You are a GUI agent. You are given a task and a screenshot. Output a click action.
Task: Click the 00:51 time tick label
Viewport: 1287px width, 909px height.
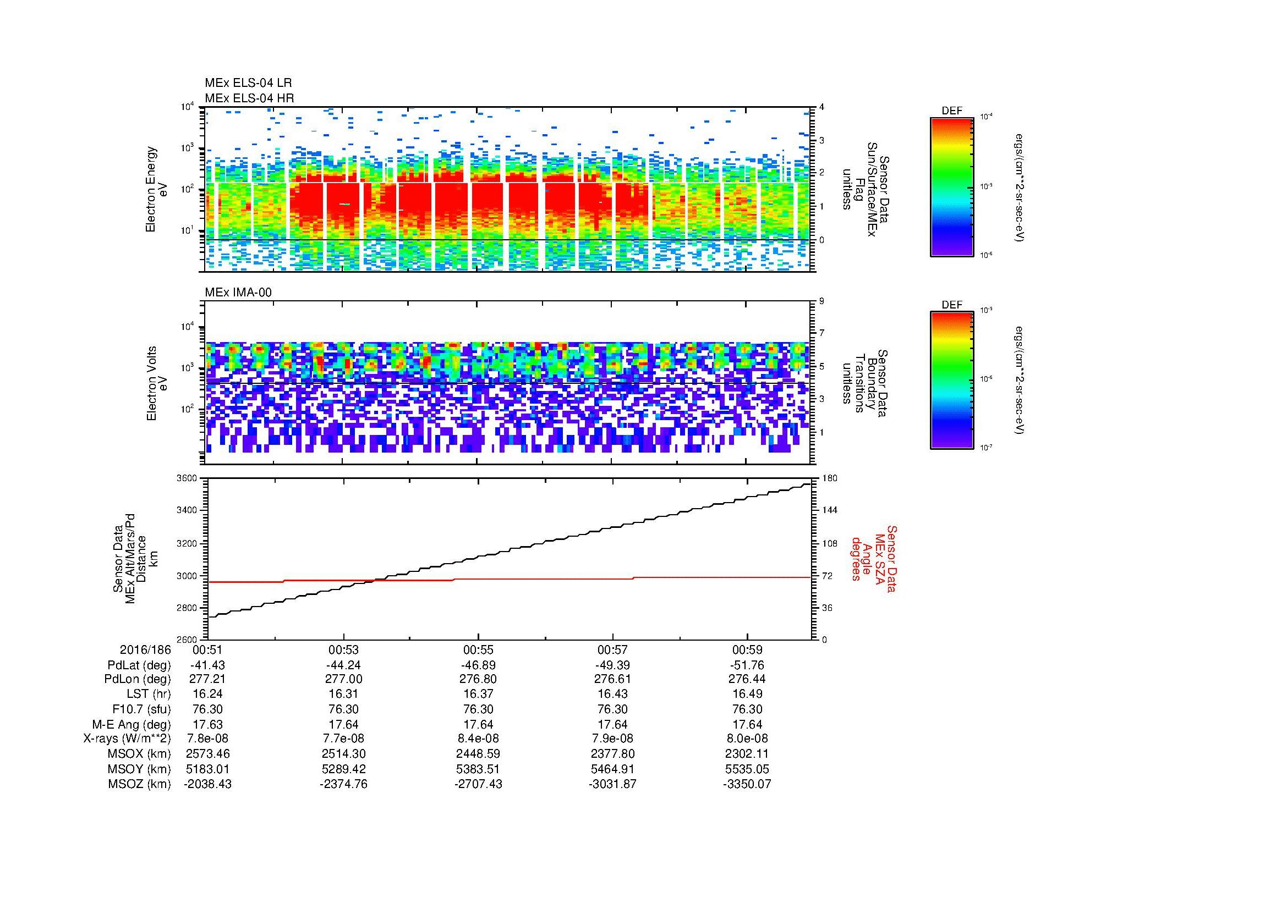point(208,650)
